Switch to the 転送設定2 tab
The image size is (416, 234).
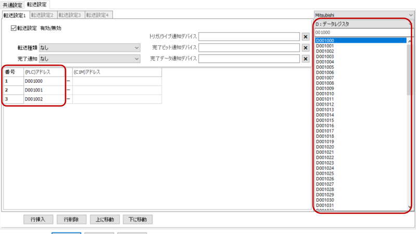click(42, 15)
